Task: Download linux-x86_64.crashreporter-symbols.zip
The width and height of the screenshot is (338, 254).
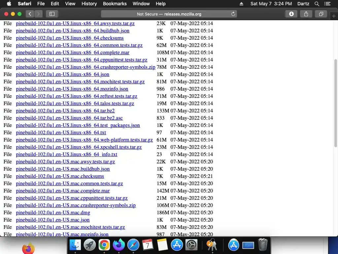Action: [x=85, y=67]
